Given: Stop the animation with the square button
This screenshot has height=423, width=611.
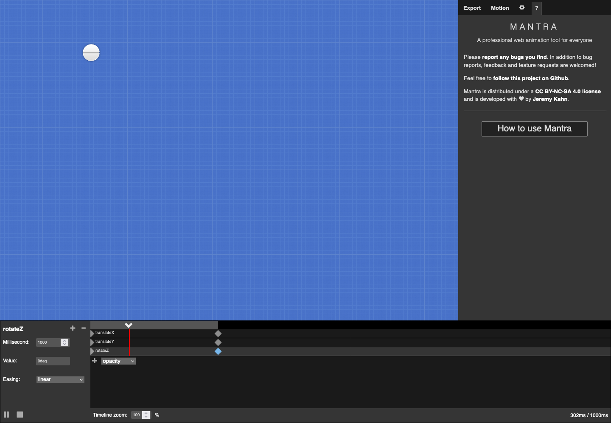Looking at the screenshot, I should point(20,415).
